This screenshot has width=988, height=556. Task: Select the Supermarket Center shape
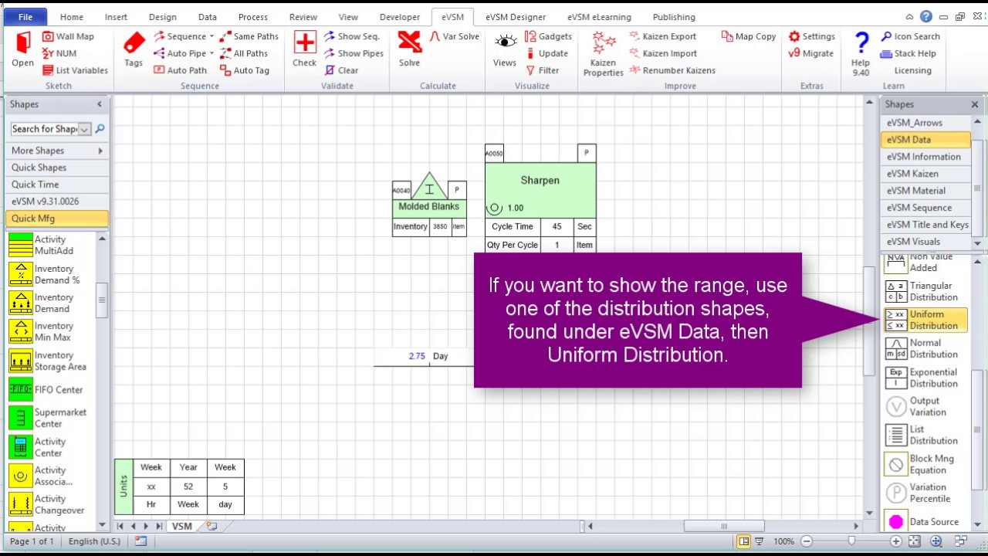(48, 418)
